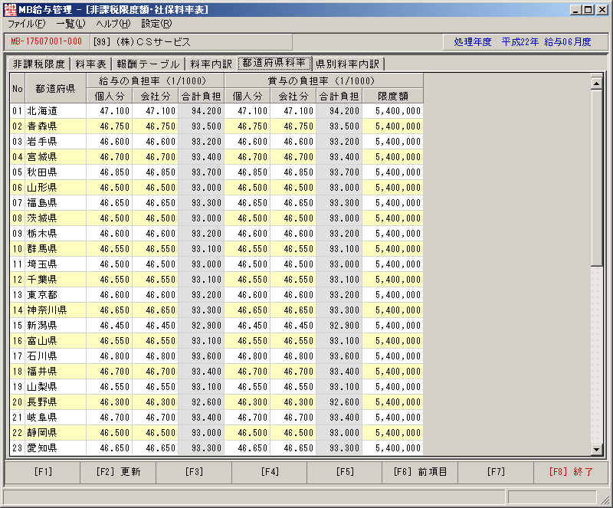Click the [F7] function button
613x508 pixels.
click(496, 472)
